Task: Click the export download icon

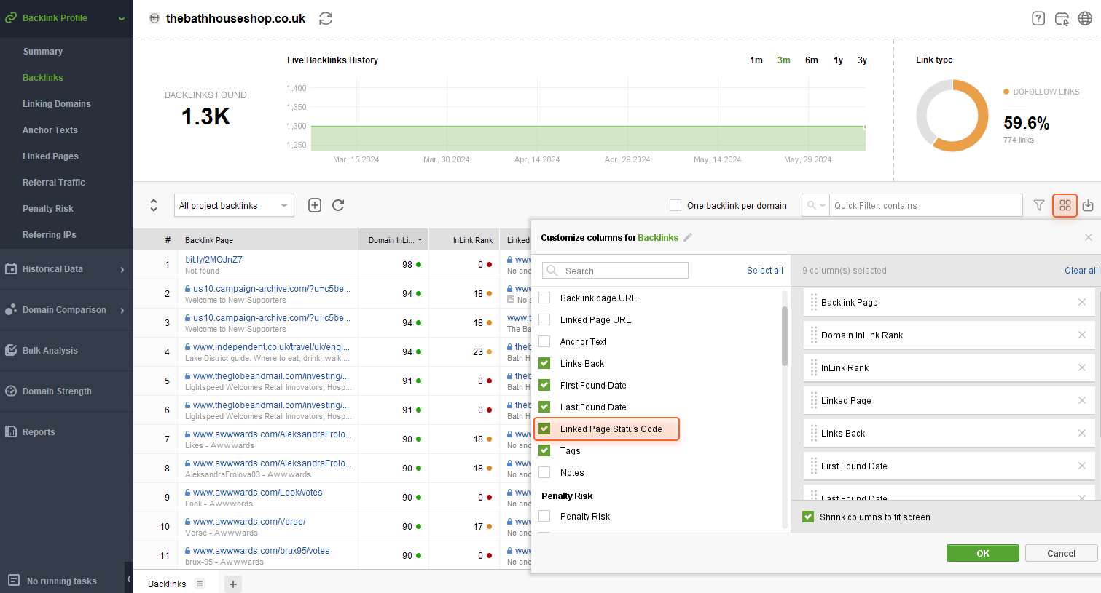Action: [1088, 205]
